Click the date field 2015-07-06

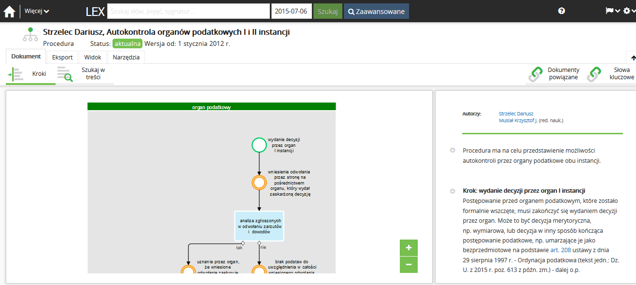pos(292,11)
